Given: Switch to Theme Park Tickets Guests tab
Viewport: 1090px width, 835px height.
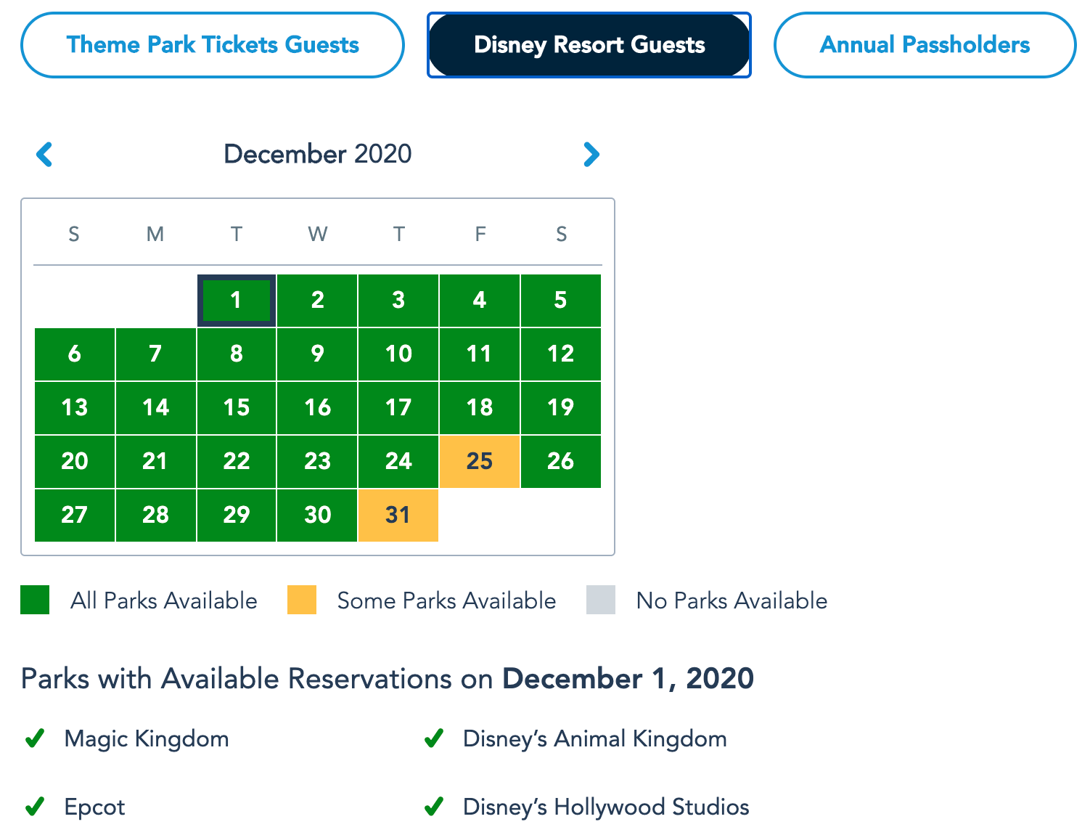Looking at the screenshot, I should [x=213, y=45].
